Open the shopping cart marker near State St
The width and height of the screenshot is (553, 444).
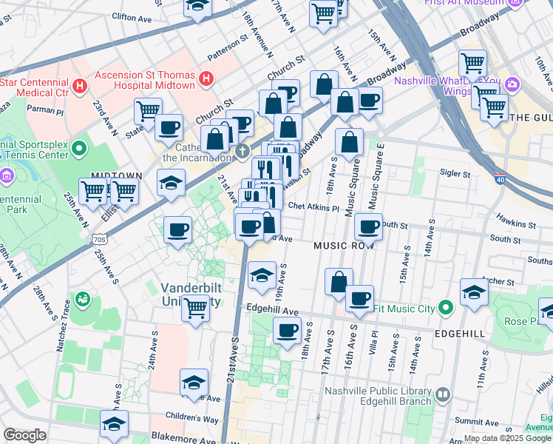[x=148, y=110]
